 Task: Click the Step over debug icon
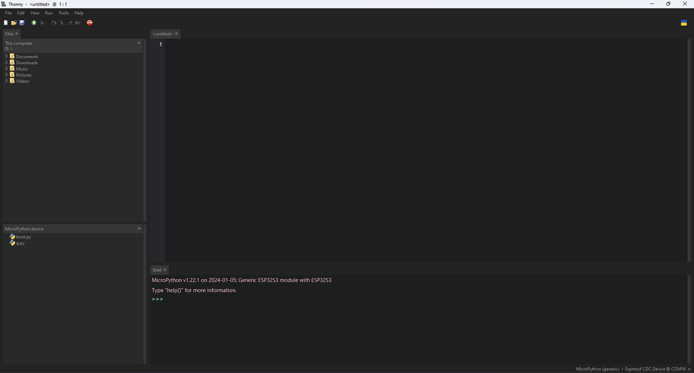54,23
